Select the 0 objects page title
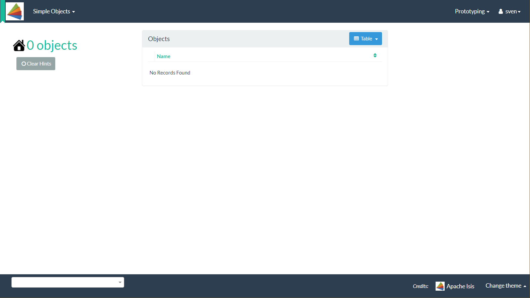This screenshot has width=530, height=298. 52,45
